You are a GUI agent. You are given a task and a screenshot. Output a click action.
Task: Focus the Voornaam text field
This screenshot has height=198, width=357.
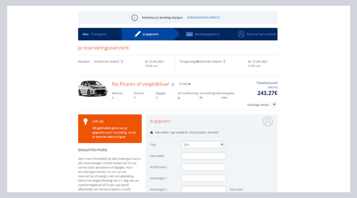coord(204,156)
